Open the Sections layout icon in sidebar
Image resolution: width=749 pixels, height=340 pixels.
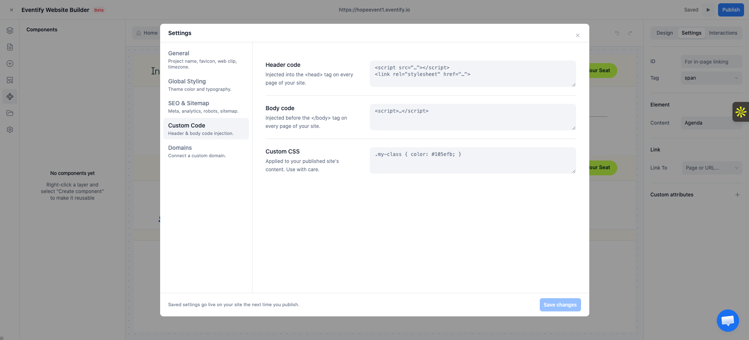click(x=10, y=80)
